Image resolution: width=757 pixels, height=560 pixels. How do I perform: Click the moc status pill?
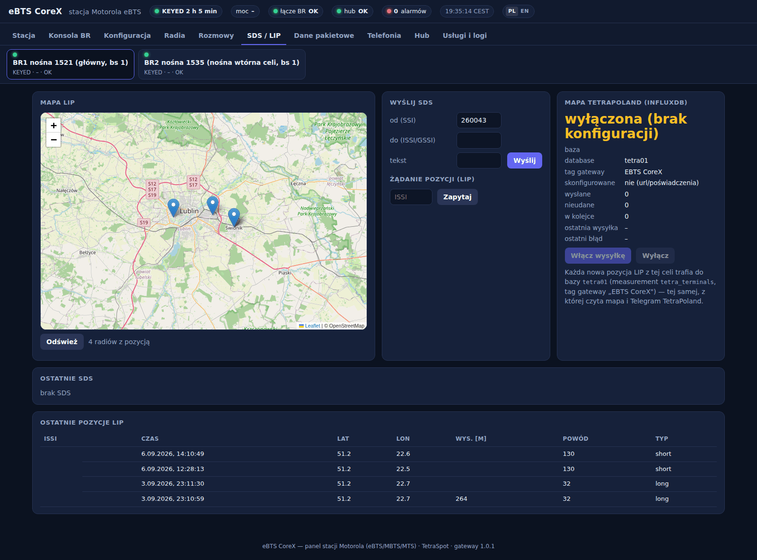245,11
